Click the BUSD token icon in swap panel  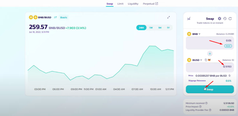click(189, 60)
